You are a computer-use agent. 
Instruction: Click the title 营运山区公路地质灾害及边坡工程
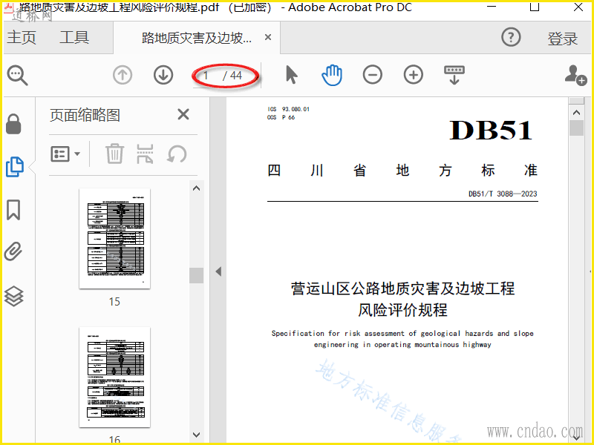(402, 289)
